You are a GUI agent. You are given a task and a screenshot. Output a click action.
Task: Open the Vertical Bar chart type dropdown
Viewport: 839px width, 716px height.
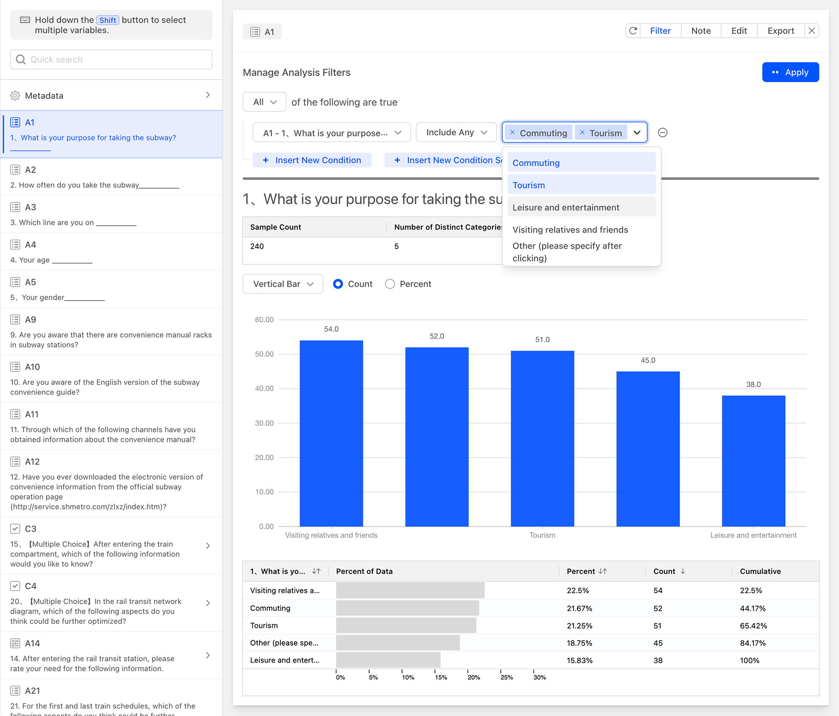283,284
